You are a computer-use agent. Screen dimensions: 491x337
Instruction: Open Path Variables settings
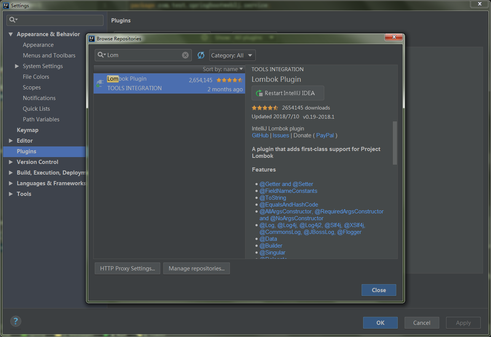(x=41, y=119)
